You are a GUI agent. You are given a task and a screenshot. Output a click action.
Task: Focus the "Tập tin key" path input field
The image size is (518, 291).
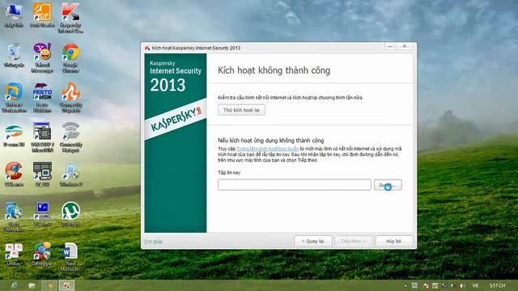pos(295,185)
